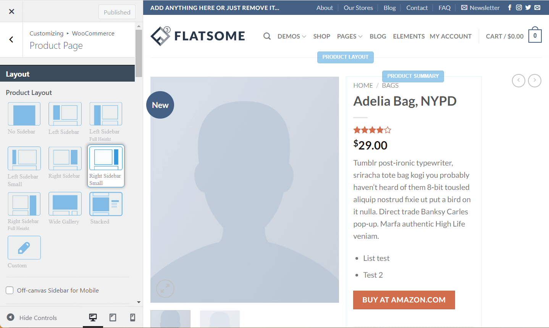Screen dimensions: 549x328
Task: Click Buy at Amazon.com button
Action: (404, 300)
